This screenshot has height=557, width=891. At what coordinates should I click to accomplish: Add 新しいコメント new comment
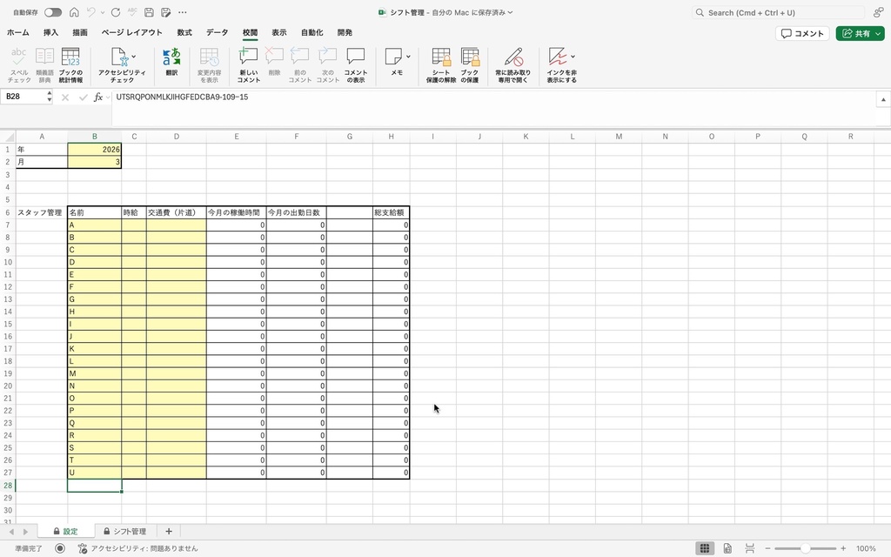tap(248, 64)
